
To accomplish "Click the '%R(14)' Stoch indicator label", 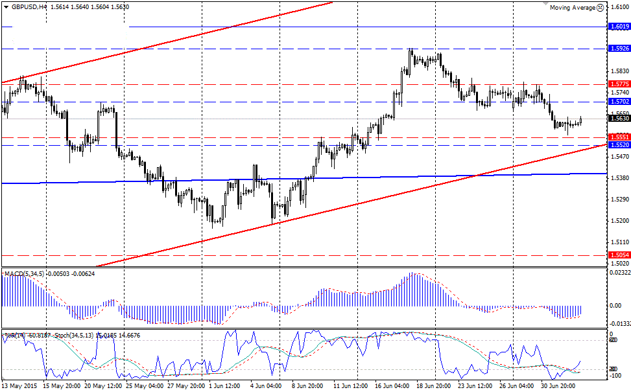I will click(x=16, y=336).
